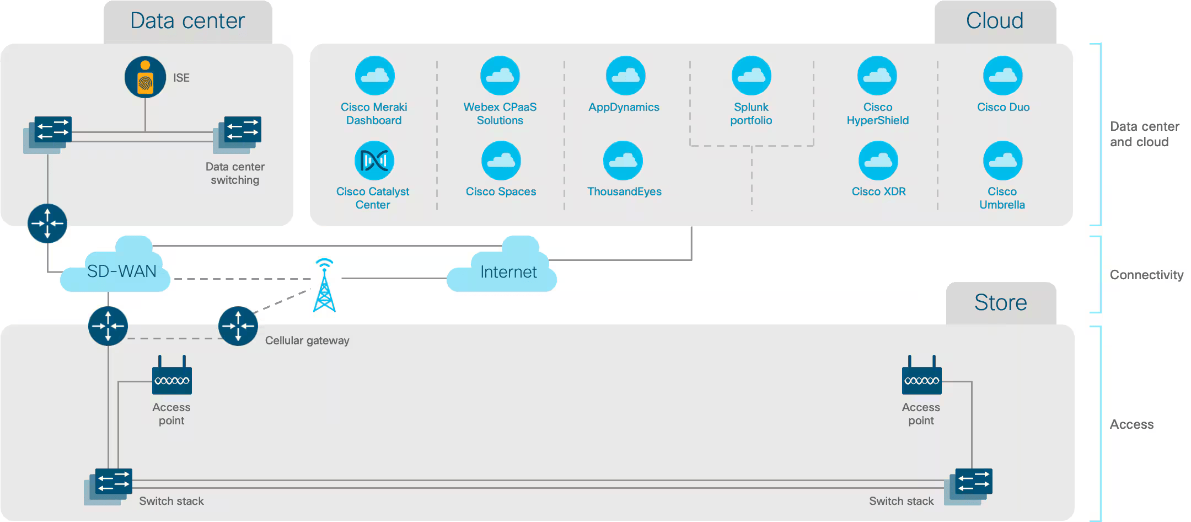Click the 'ThousandEyes' text
Viewport: 1191px width, 522px height.
click(x=624, y=191)
